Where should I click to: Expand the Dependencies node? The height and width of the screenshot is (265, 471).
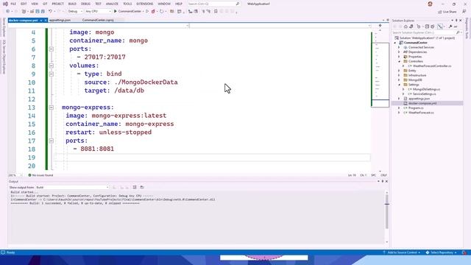(x=399, y=52)
